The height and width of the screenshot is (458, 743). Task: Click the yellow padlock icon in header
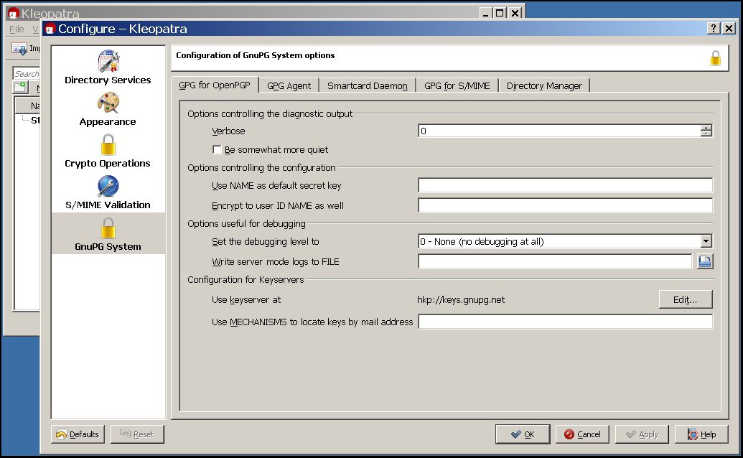715,58
